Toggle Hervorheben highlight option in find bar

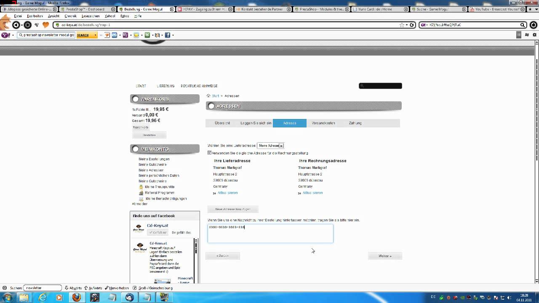pos(117,288)
